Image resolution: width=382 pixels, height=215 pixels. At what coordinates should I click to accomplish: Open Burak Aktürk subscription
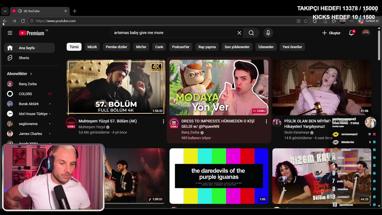[29, 104]
